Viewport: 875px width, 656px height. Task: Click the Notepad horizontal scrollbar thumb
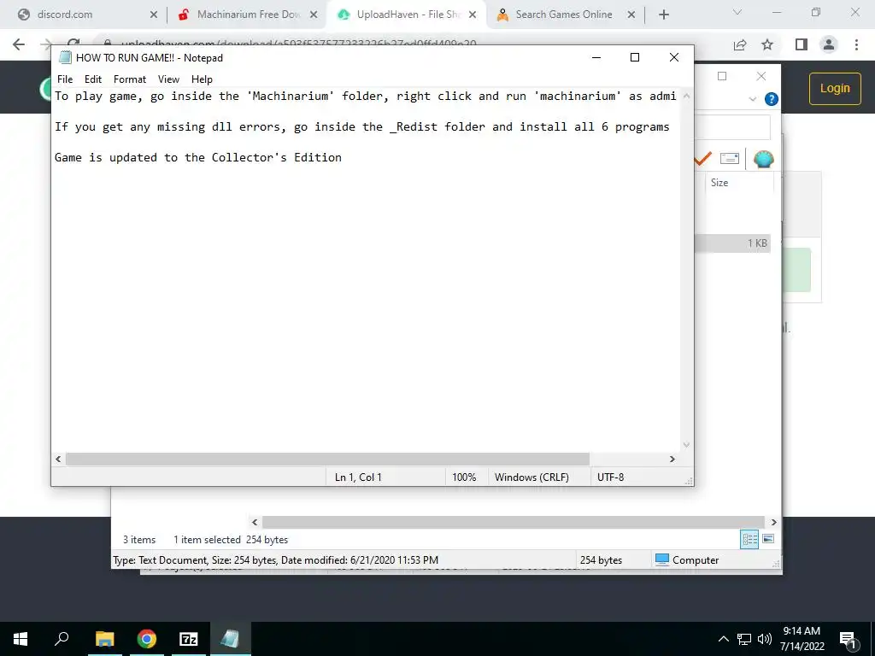click(327, 459)
